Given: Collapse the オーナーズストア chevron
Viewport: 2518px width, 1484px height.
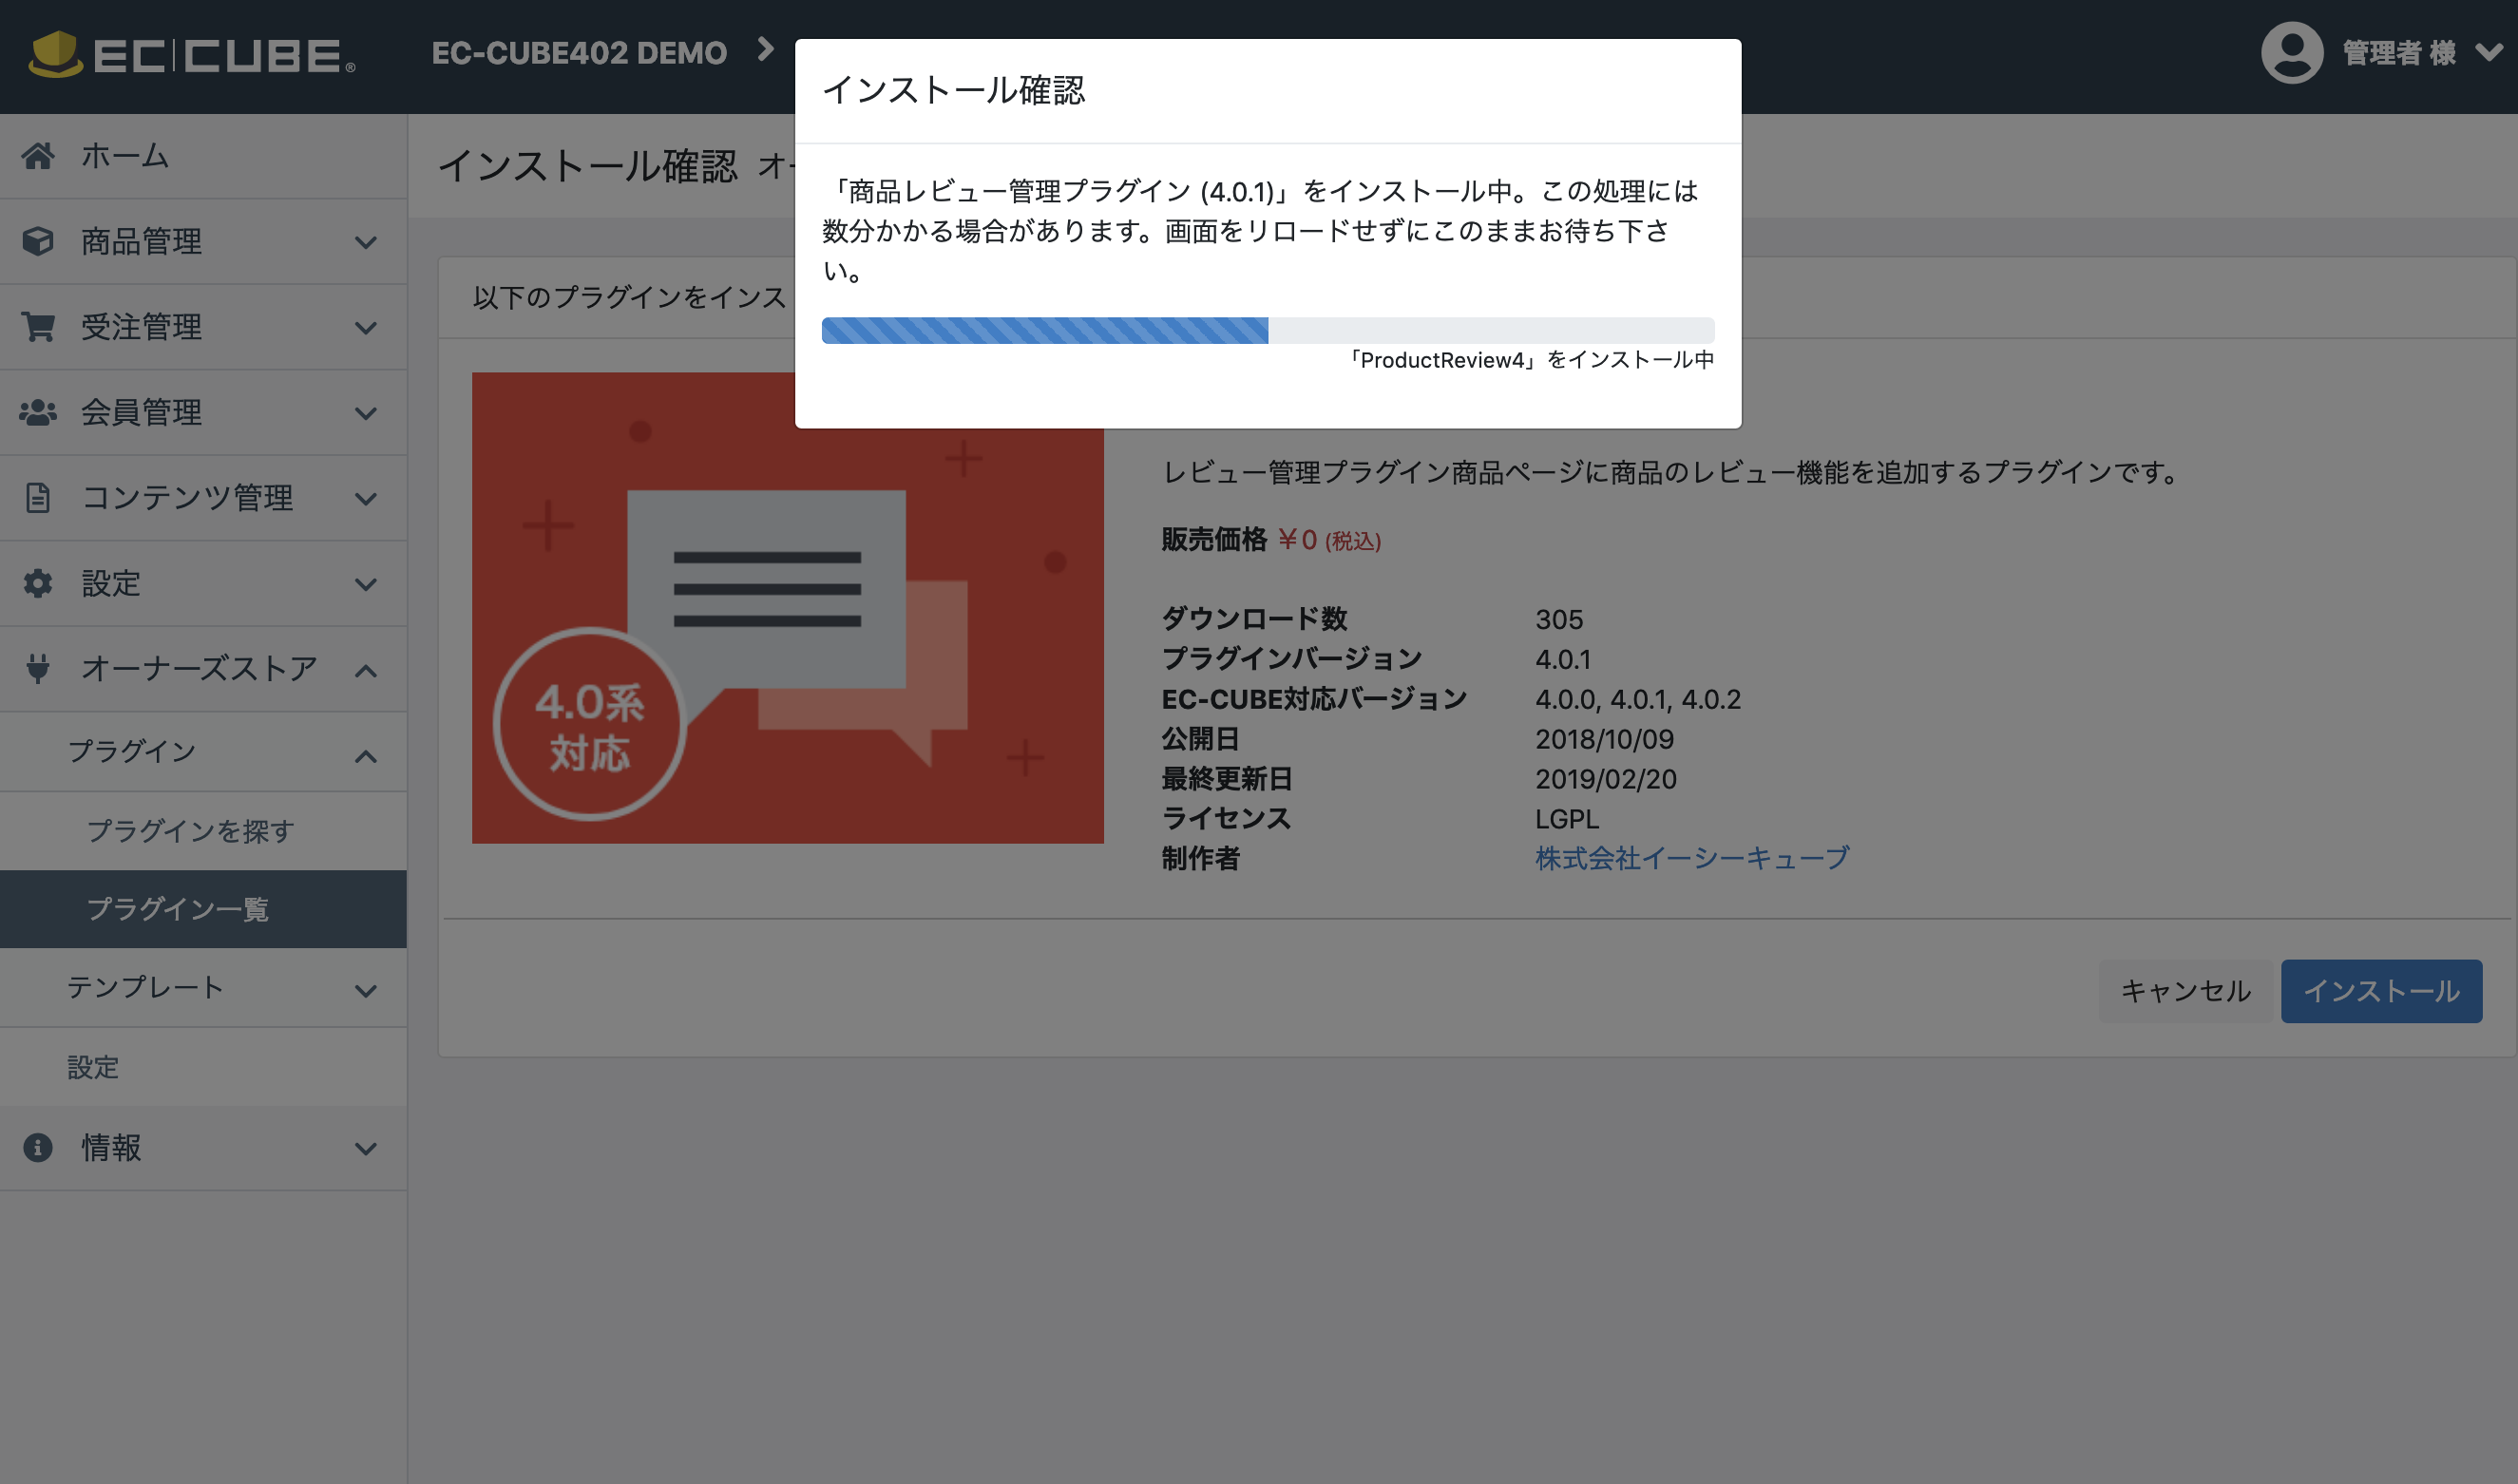Looking at the screenshot, I should click(x=366, y=671).
